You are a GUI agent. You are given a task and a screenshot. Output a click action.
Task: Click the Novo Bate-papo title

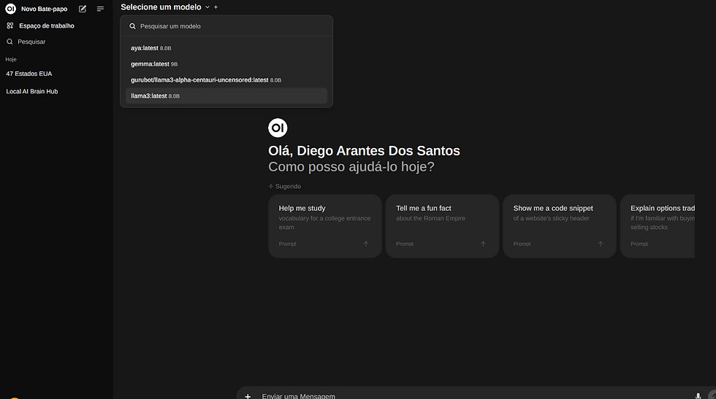pyautogui.click(x=45, y=9)
